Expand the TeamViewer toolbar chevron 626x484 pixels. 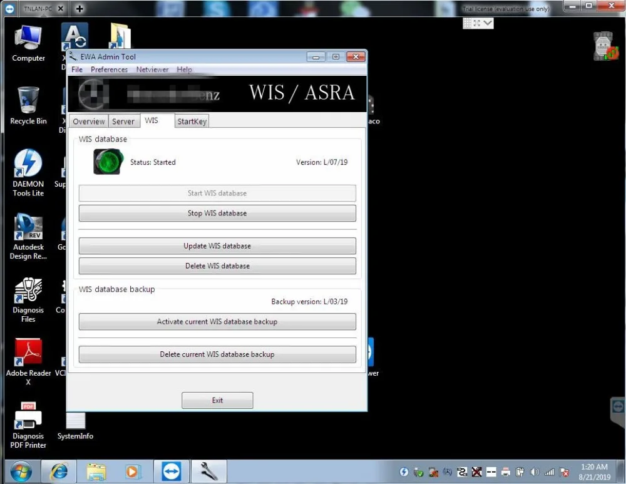click(488, 23)
